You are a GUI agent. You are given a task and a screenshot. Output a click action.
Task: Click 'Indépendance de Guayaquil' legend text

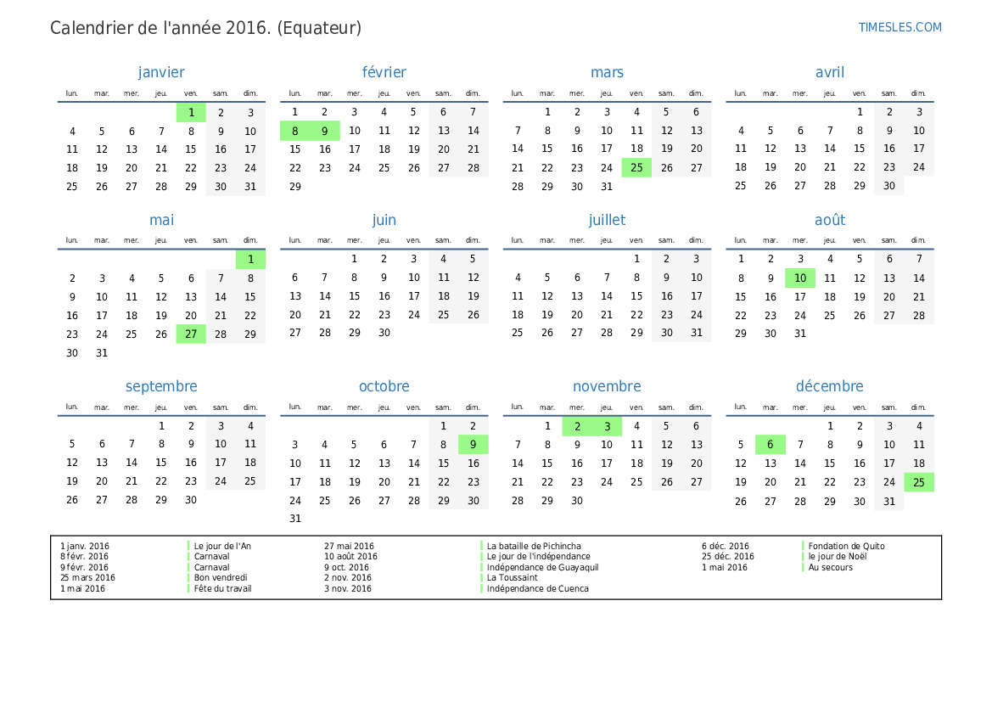pos(542,567)
